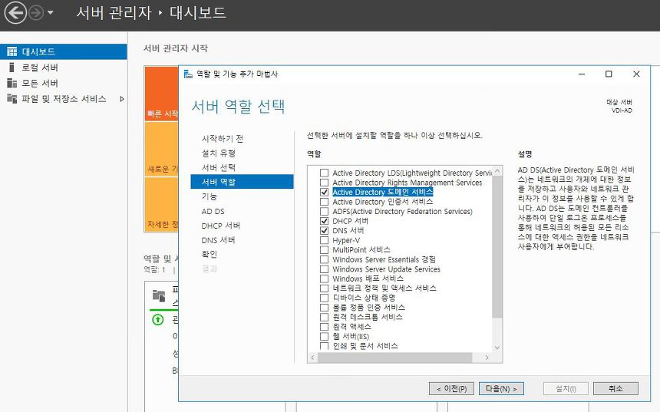
Task: Minimize the role wizard window
Action: pyautogui.click(x=582, y=74)
